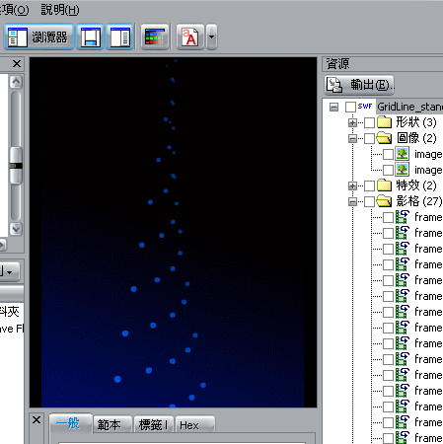Click the left panel scroll up arrow
Image resolution: width=443 pixels, height=444 pixels.
coord(16,82)
